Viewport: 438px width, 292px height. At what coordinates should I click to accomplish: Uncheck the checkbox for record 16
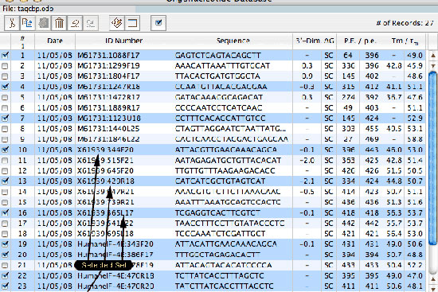(x=5, y=213)
